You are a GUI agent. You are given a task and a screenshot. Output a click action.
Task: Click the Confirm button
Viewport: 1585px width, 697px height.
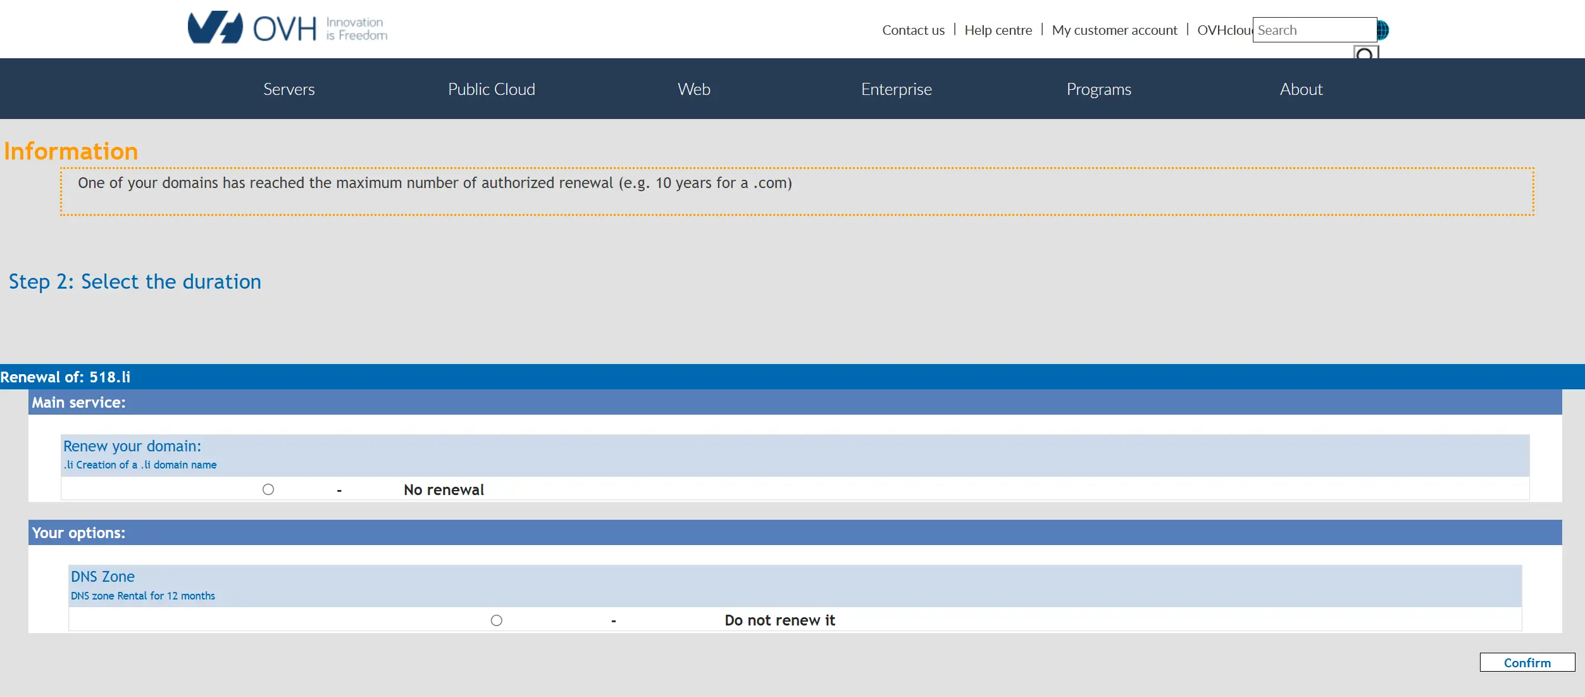coord(1527,662)
